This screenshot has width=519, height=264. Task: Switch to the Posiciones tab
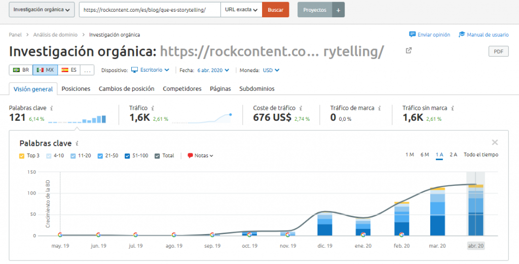[76, 88]
